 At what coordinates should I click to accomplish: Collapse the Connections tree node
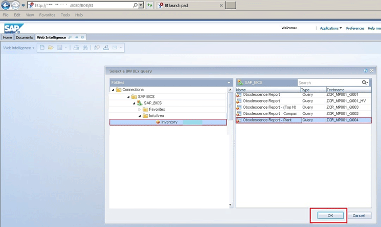click(x=113, y=90)
